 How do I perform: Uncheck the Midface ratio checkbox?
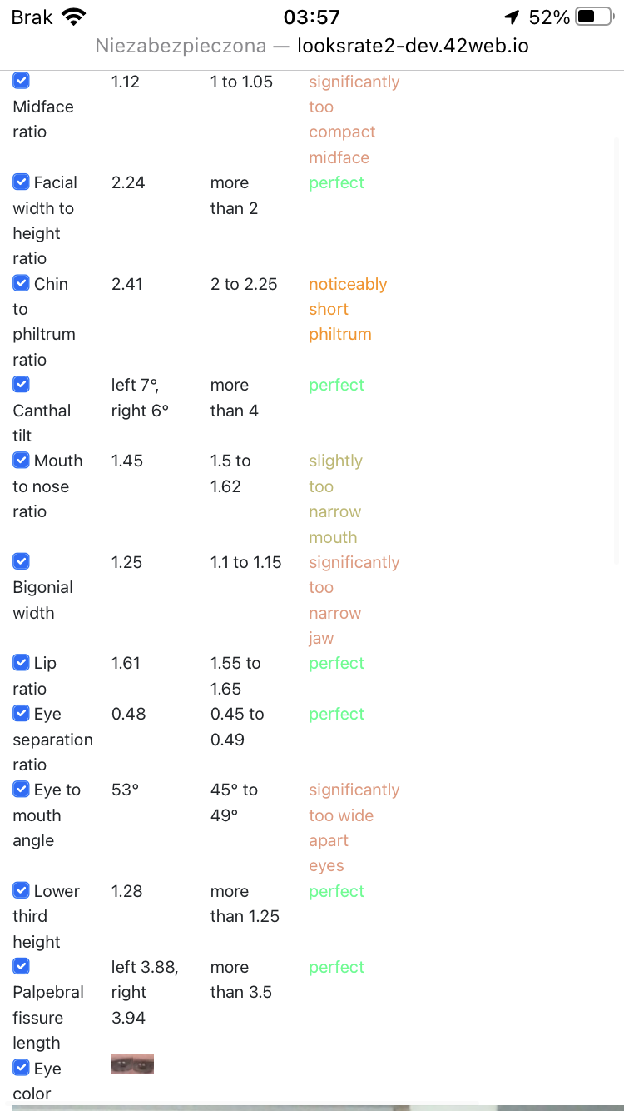coord(22,81)
